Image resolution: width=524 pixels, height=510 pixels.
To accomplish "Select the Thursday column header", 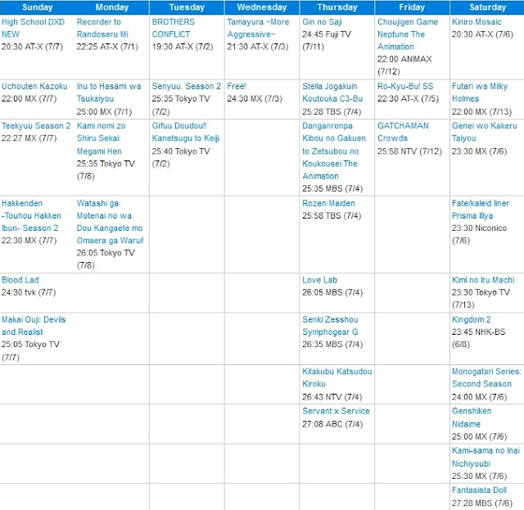I will pos(337,7).
